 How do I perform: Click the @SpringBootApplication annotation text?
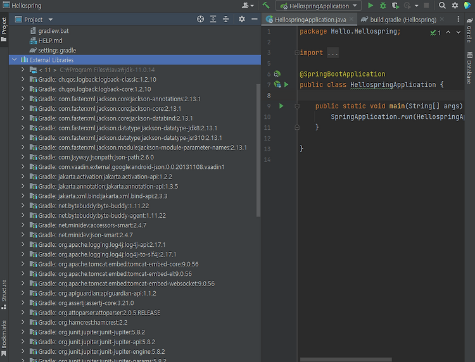pos(342,74)
